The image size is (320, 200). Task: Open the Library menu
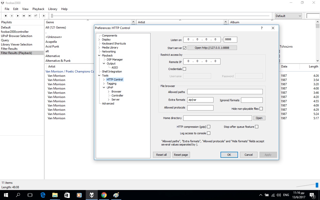click(52, 9)
